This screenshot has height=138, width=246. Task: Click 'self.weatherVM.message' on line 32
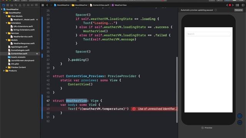click(x=113, y=39)
